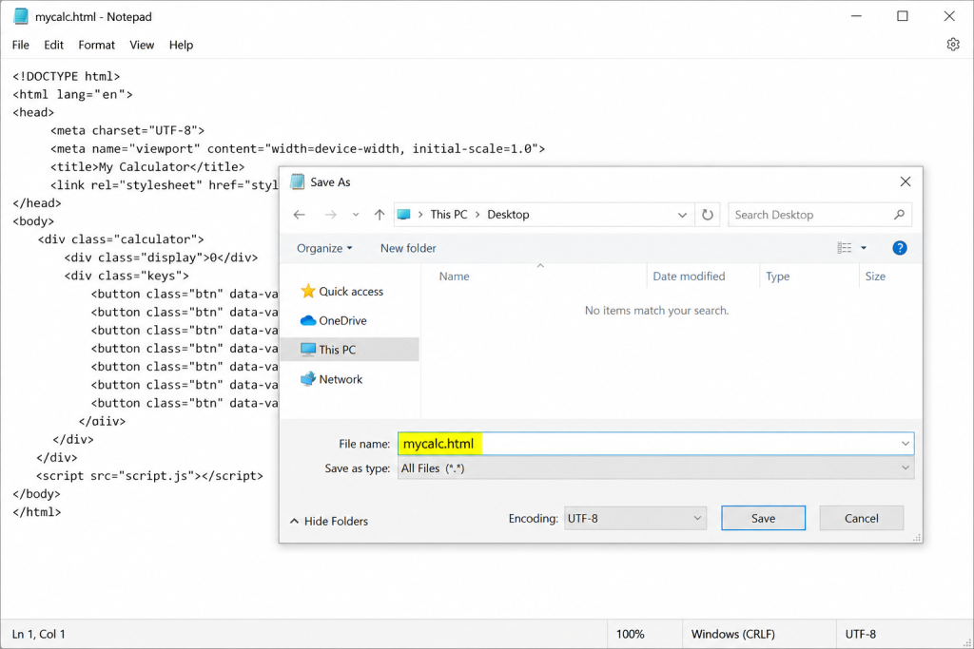The width and height of the screenshot is (974, 649).
Task: Select Quick access in navigation pane
Action: coord(351,291)
